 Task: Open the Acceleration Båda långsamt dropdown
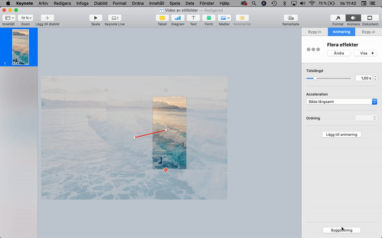(x=341, y=102)
